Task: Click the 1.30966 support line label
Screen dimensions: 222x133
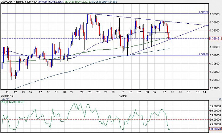Action: tap(203, 54)
